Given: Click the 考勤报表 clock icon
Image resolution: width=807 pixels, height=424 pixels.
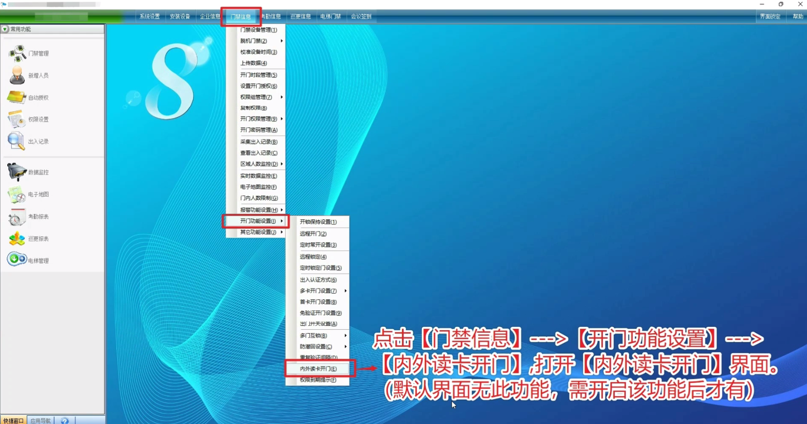Looking at the screenshot, I should (x=16, y=217).
